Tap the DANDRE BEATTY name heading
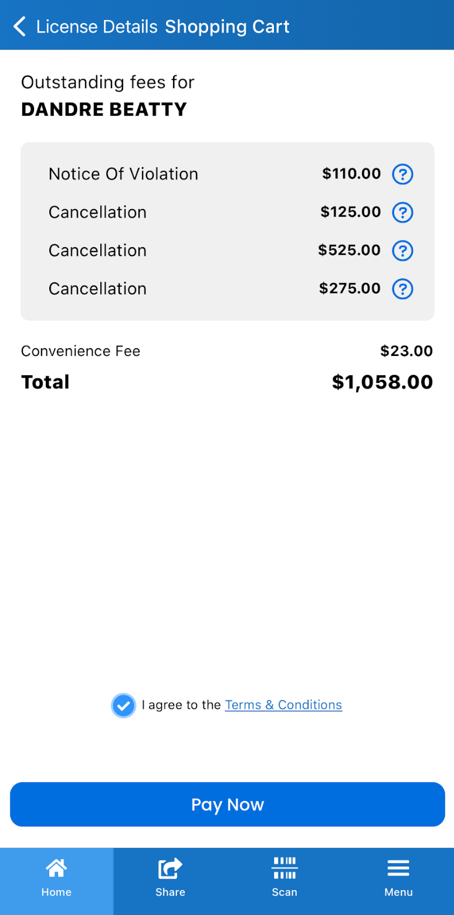454x915 pixels. click(104, 109)
